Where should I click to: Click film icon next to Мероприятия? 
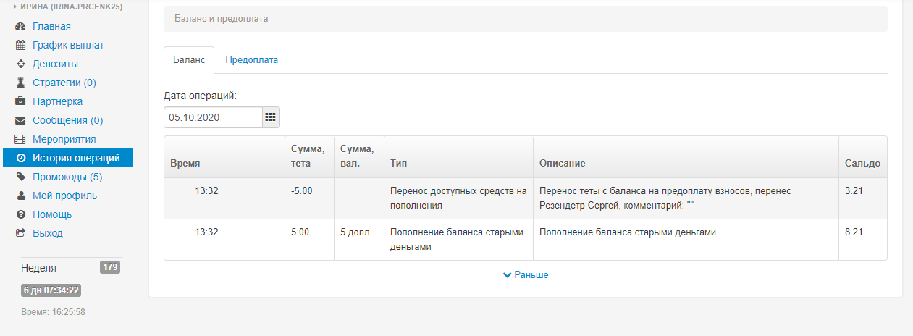coord(20,140)
